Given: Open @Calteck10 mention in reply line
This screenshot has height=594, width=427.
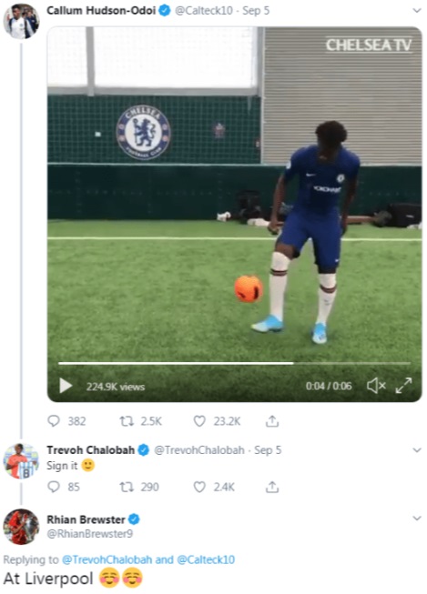Looking at the screenshot, I should click(x=206, y=559).
